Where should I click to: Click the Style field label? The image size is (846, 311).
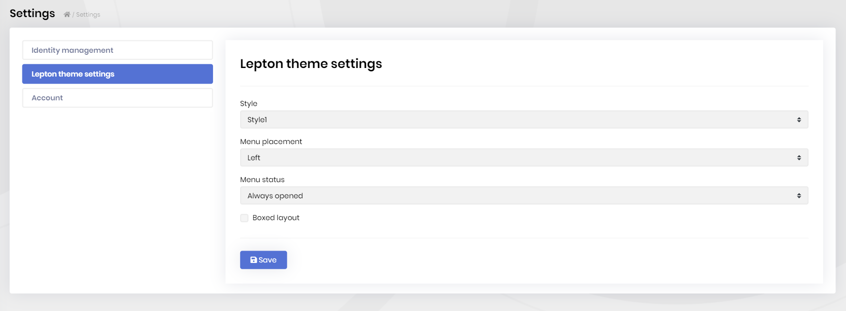click(x=249, y=103)
